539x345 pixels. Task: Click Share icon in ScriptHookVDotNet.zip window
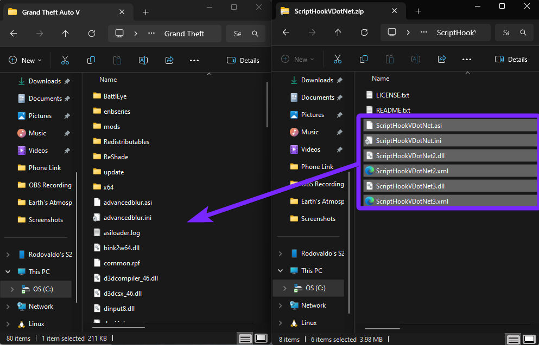(x=442, y=60)
